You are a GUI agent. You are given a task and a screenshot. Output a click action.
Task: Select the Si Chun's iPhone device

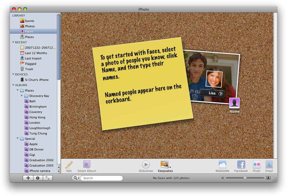tap(33, 80)
